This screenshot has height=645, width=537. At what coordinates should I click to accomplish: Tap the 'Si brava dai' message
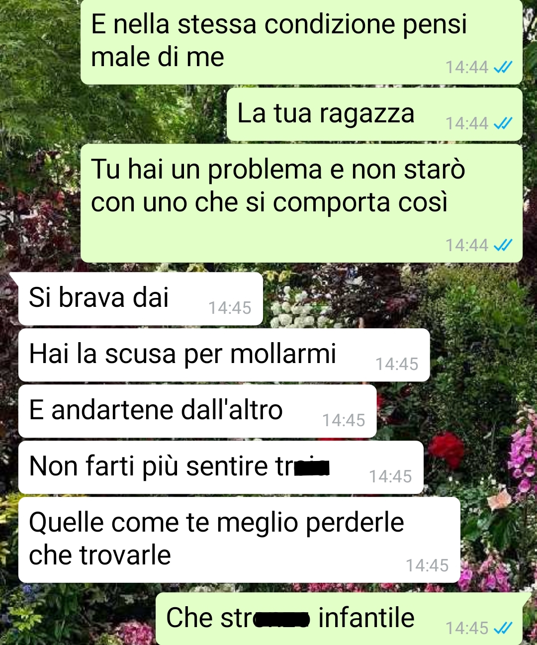coord(140,298)
